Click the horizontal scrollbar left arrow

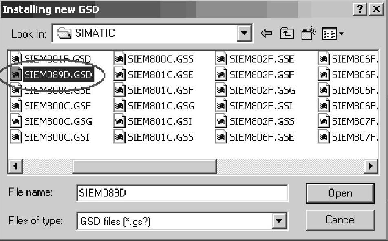pyautogui.click(x=15, y=166)
